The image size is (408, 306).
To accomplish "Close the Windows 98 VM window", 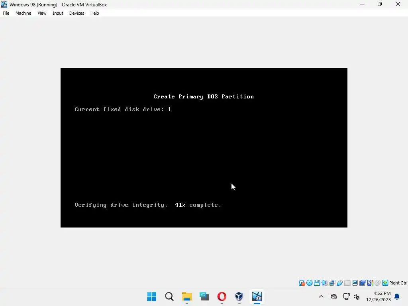I will 398,4.
